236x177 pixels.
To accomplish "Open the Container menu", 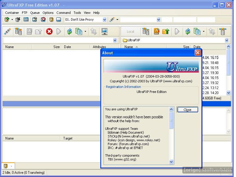I will coord(12,13).
